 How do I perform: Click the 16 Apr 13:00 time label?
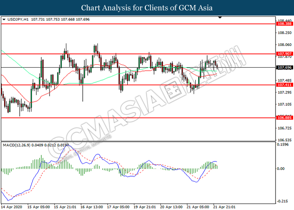(92, 207)
